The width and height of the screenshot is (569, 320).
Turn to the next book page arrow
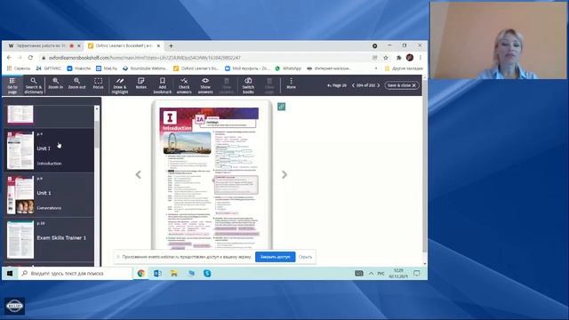284,175
